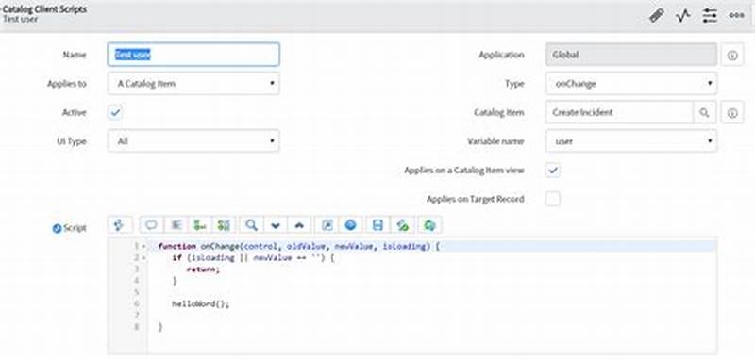Open the more options ellipsis menu
755x359 pixels.
(x=736, y=15)
